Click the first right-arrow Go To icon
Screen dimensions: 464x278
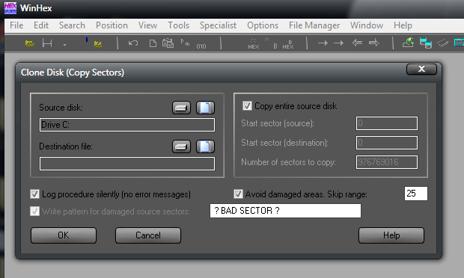[323, 43]
